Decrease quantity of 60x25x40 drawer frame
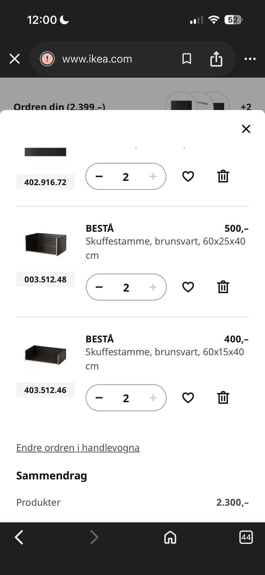Viewport: 265px width, 575px height. click(99, 287)
